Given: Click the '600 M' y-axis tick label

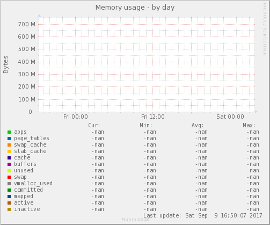Looking at the screenshot, I should coord(27,37).
